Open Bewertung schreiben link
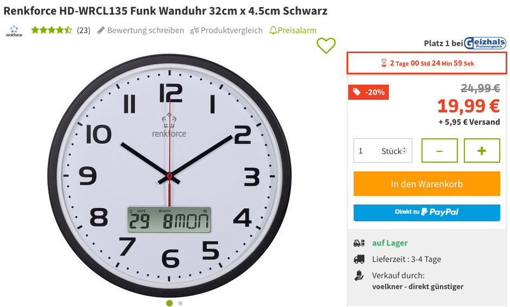Viewport: 510px width, 307px height. (x=146, y=30)
